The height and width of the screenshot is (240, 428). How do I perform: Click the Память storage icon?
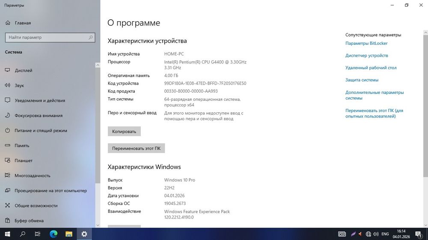click(x=8, y=145)
